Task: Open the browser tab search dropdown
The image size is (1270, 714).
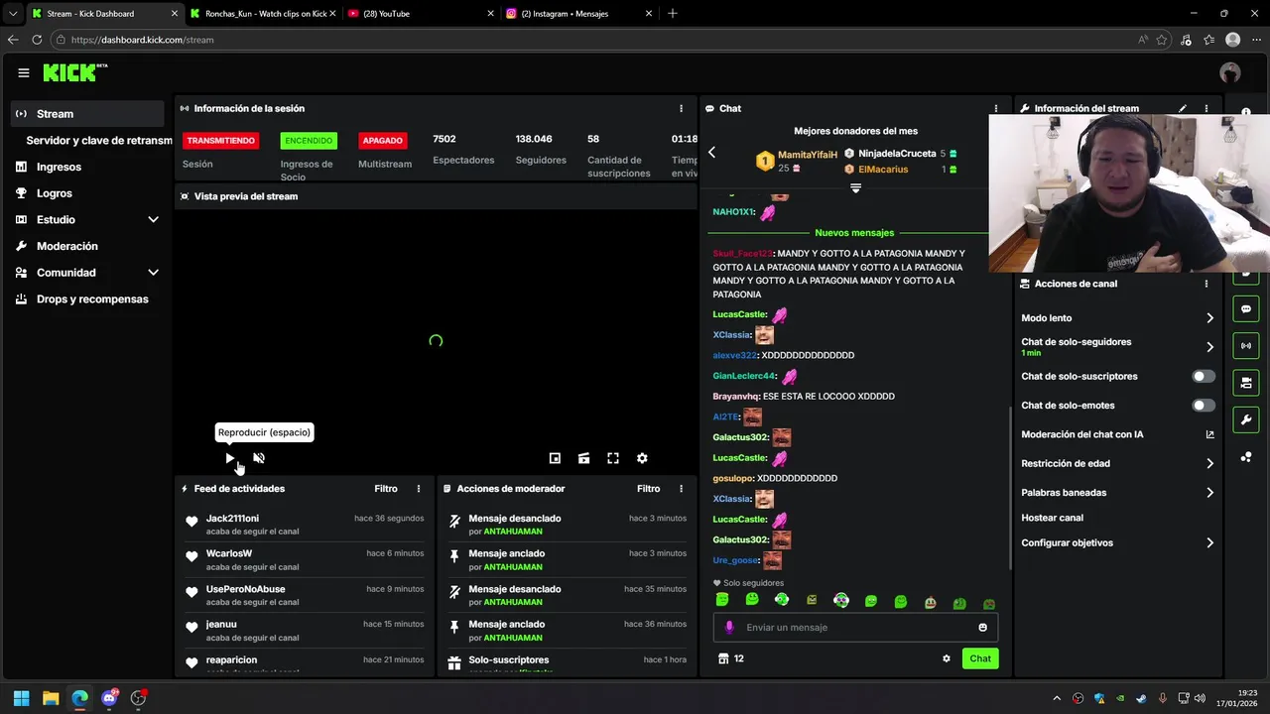Action: (x=13, y=14)
